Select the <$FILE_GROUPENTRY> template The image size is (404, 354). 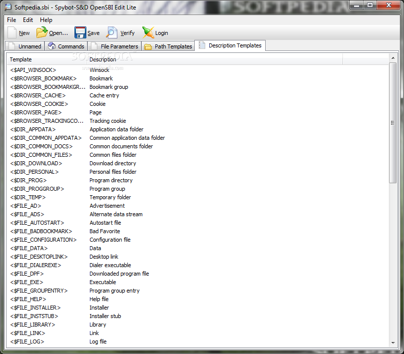pyautogui.click(x=39, y=291)
